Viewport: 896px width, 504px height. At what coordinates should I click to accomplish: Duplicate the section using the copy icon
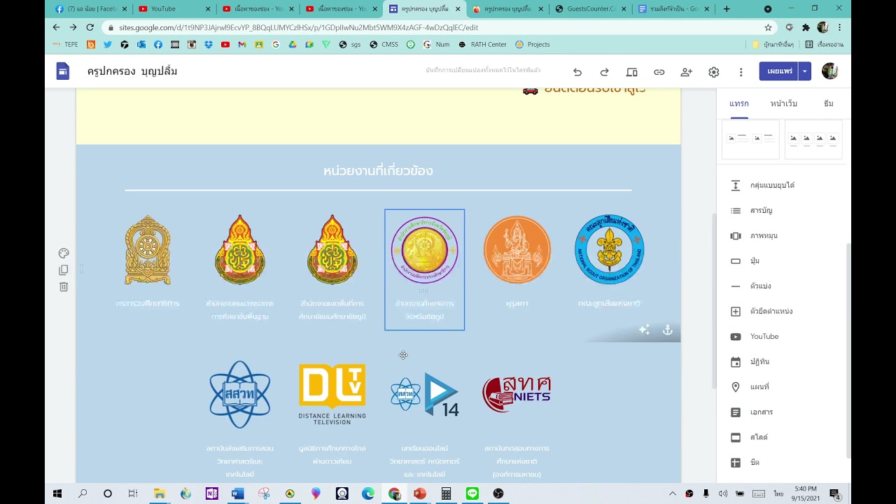point(64,270)
